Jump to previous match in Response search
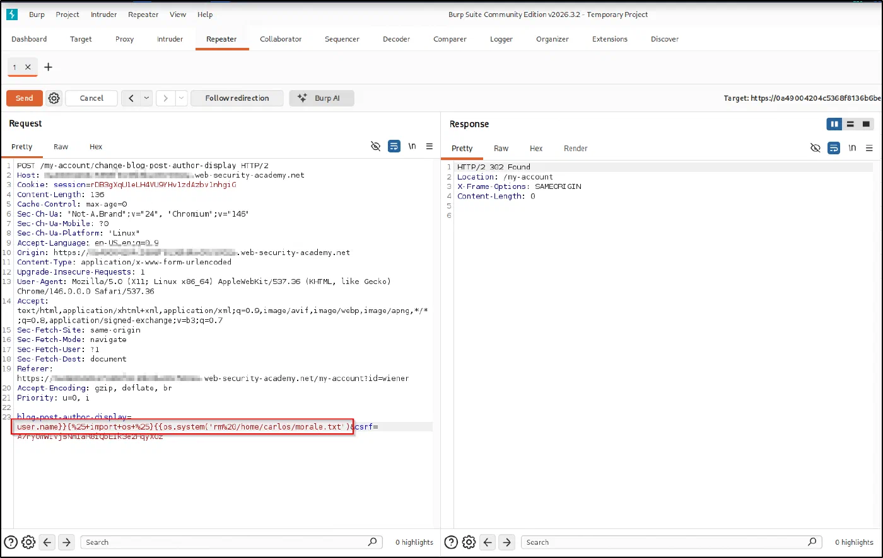The image size is (883, 558). 488,542
